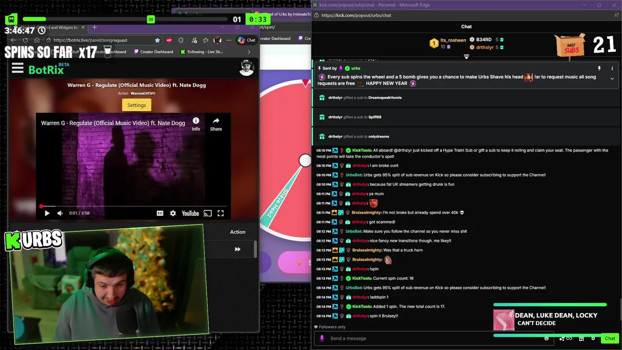Viewport: 622px width, 350px height.
Task: Go to the browser home page
Action: (37, 40)
